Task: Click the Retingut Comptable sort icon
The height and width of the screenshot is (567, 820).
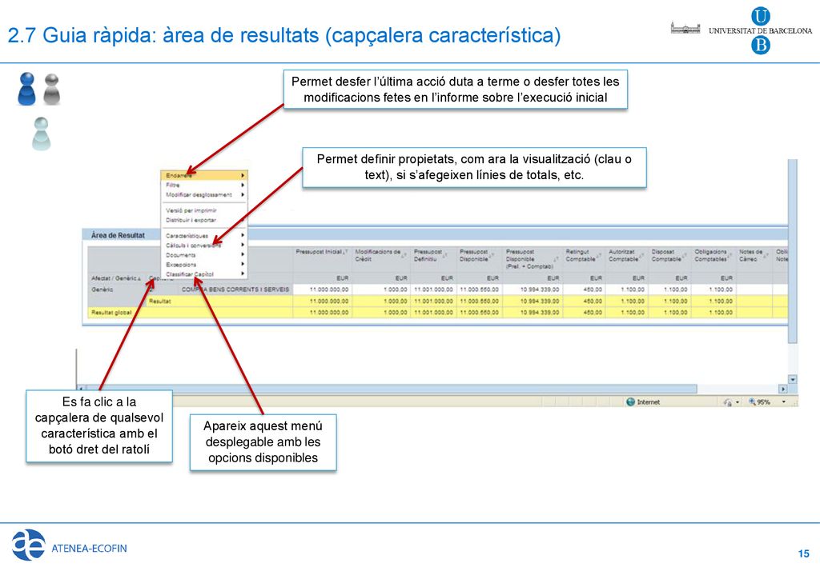Action: pyautogui.click(x=599, y=257)
